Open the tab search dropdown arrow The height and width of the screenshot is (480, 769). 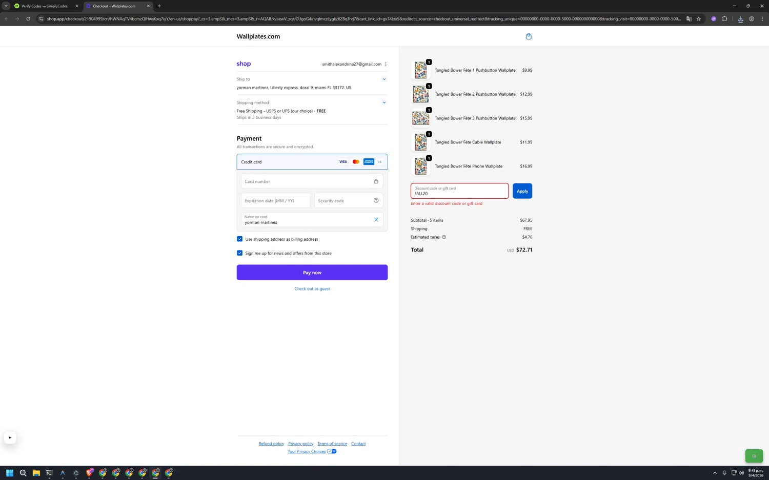(x=6, y=6)
